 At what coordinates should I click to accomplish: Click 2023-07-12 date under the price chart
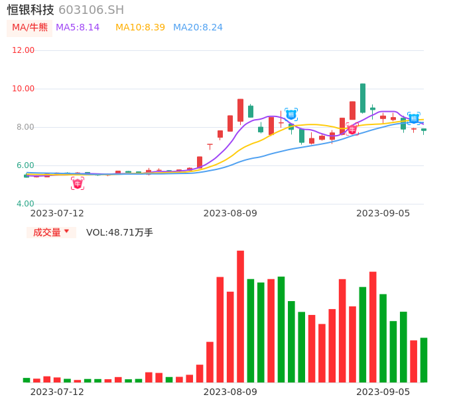(57, 214)
